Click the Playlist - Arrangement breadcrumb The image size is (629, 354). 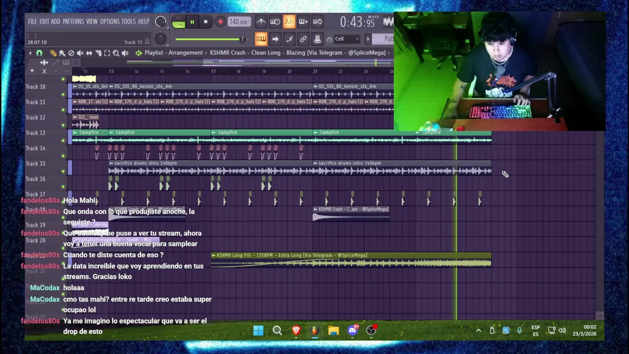click(173, 53)
